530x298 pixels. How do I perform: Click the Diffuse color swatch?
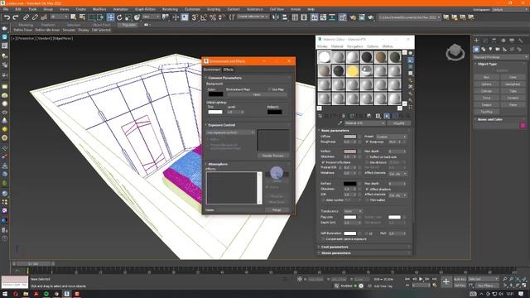click(349, 137)
